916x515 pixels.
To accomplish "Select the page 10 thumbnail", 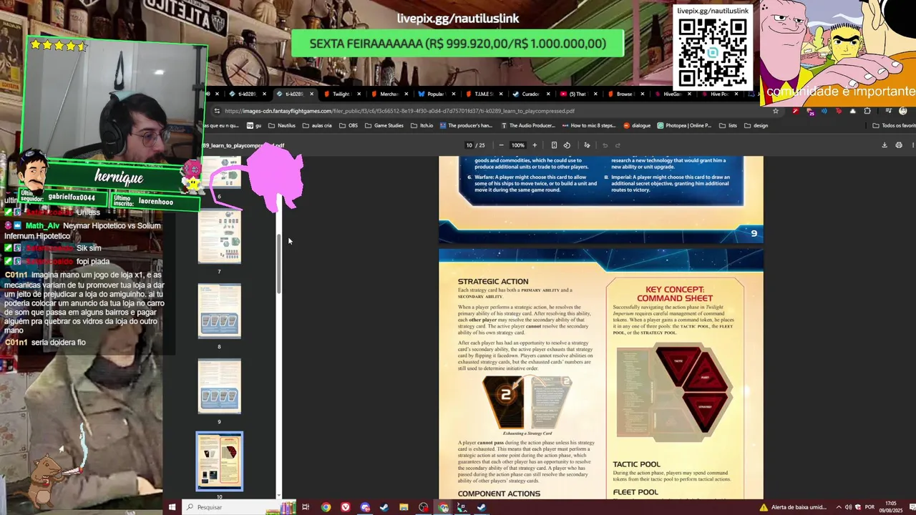I will (220, 461).
